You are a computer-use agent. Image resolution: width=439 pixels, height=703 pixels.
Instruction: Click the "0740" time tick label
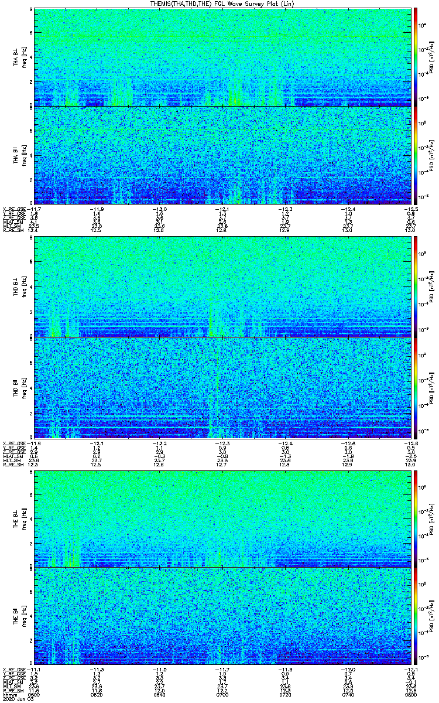click(348, 694)
